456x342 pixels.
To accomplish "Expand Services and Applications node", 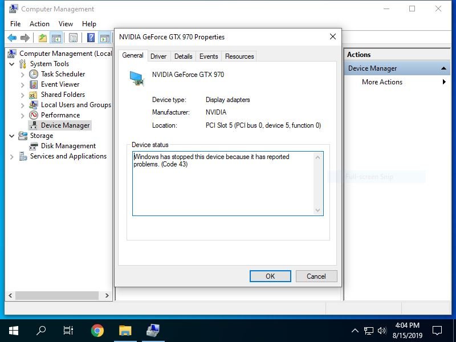I will pyautogui.click(x=12, y=157).
